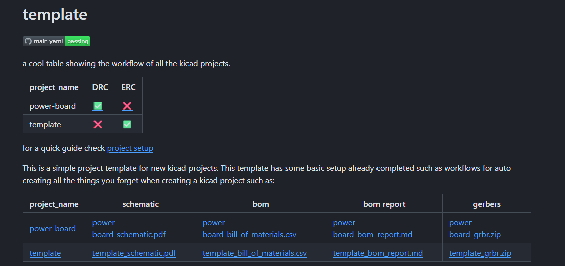Screen dimensions: 565x266
Task: Click the template page heading
Action: click(55, 14)
